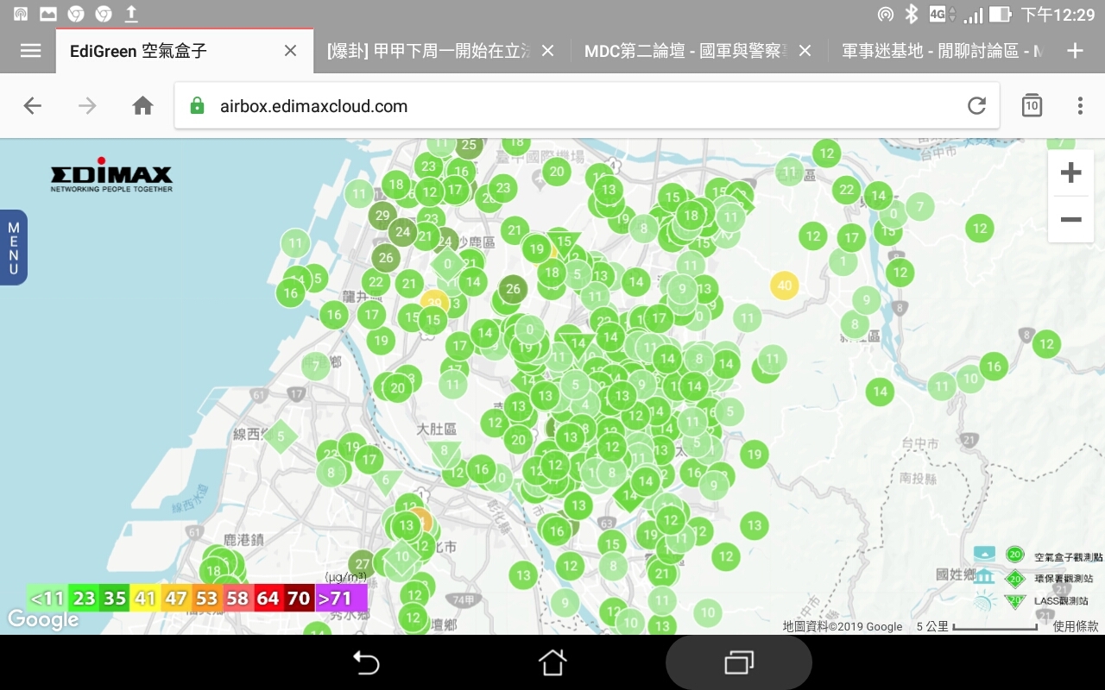Click the 環保署觀測站 legend label
1105x690 pixels.
[x=1064, y=580]
